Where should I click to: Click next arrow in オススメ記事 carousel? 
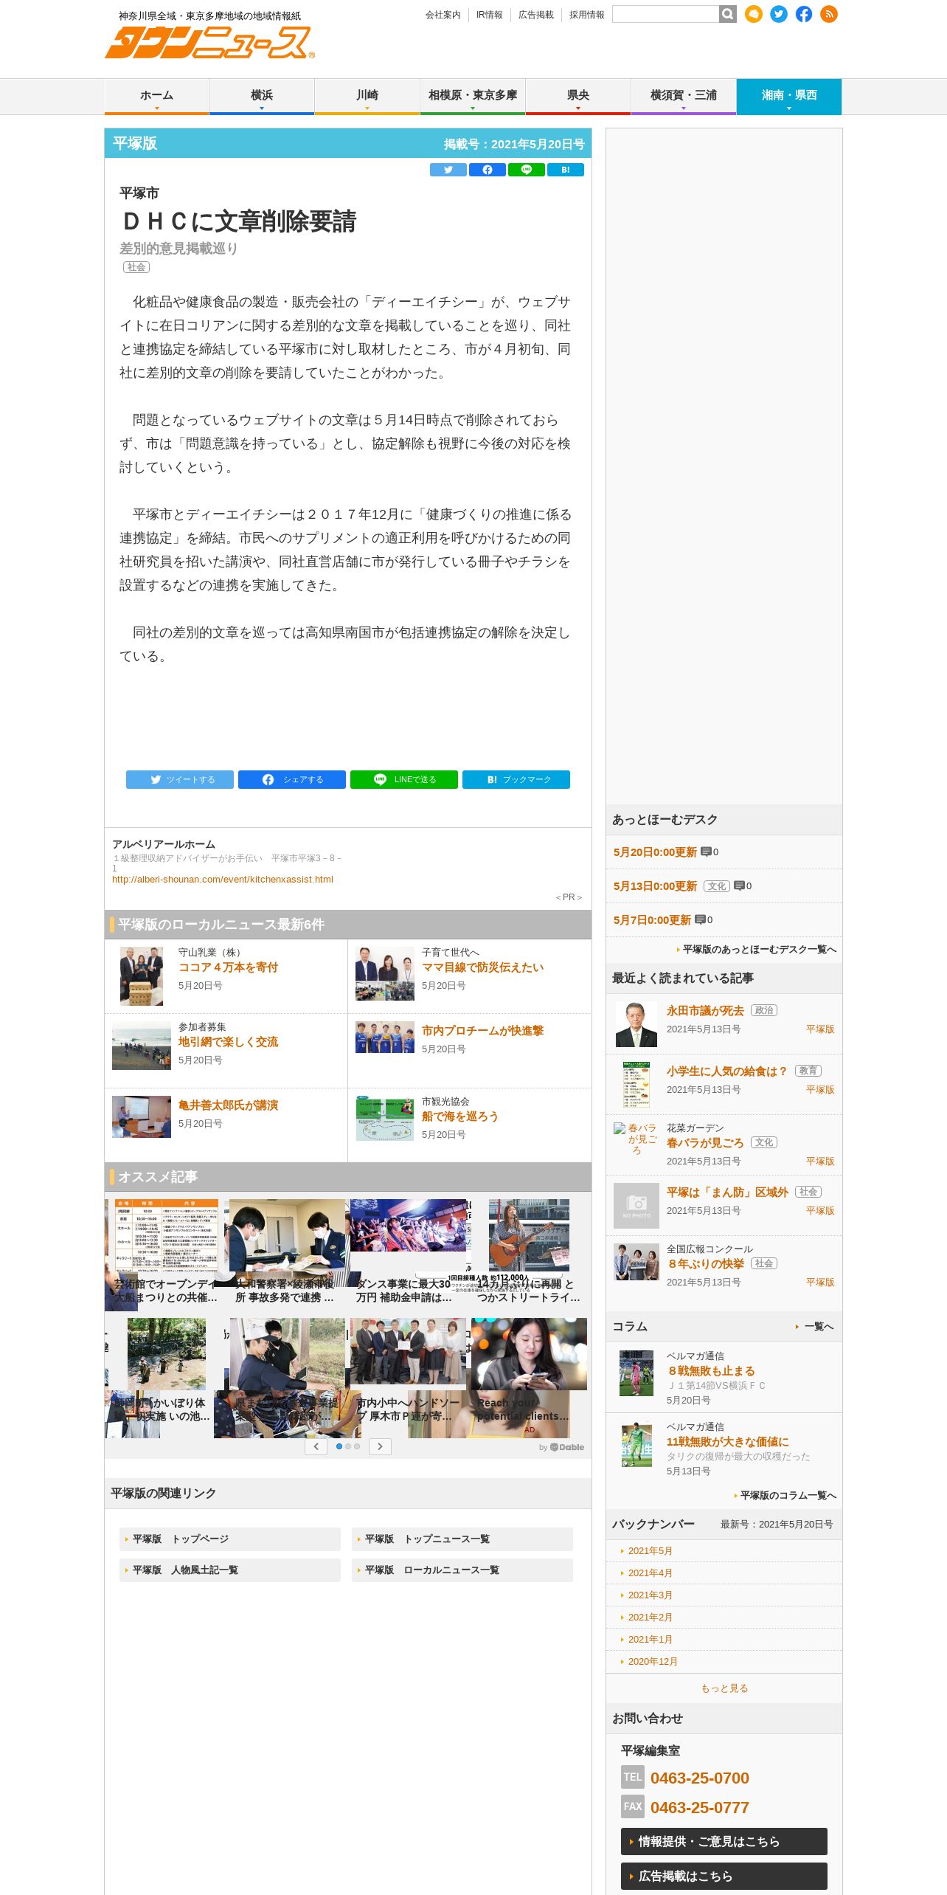click(x=380, y=1446)
